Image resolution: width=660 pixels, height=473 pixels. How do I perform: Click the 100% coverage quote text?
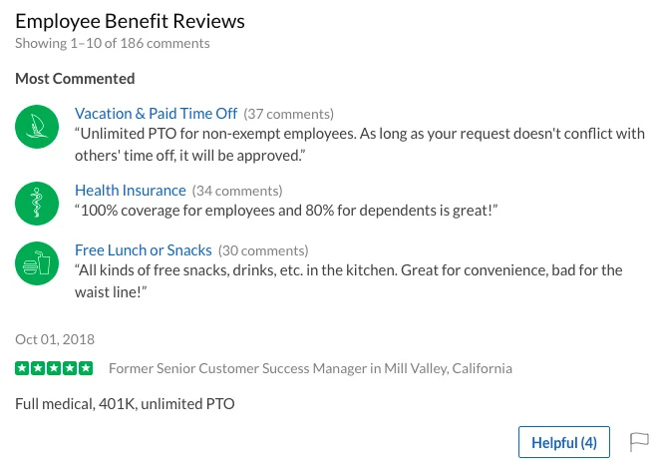coord(286,211)
